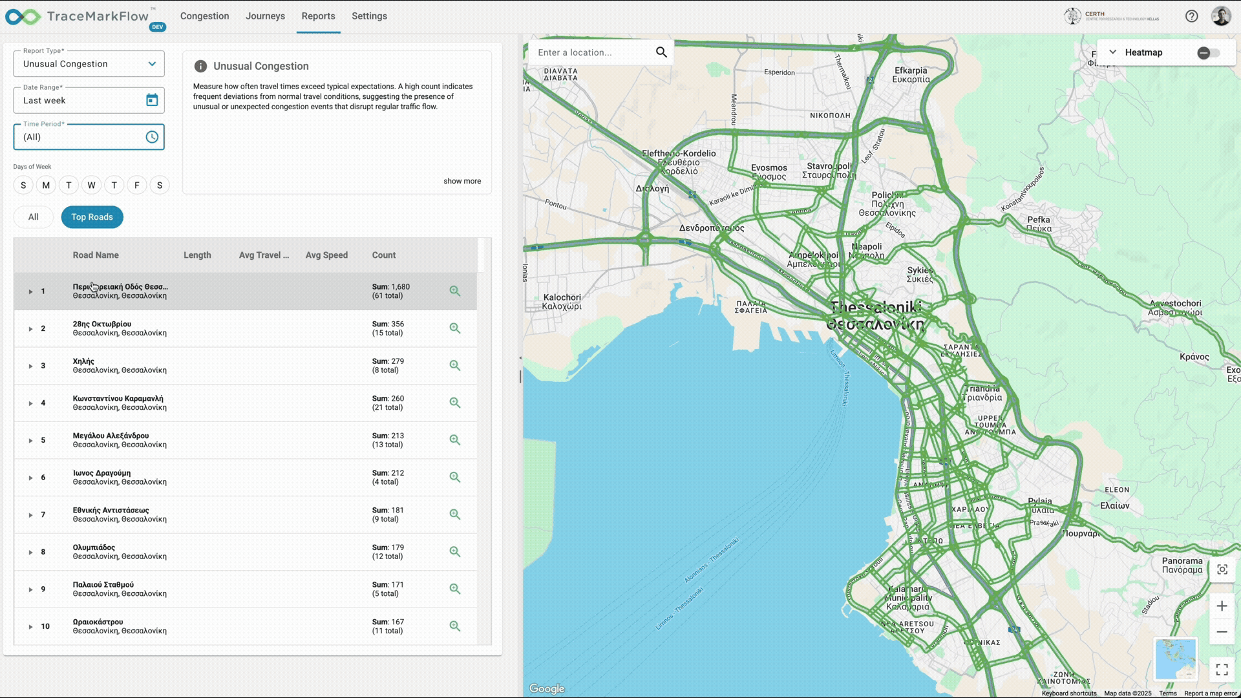Switch to the Congestion tab
This screenshot has height=698, width=1241.
(204, 16)
